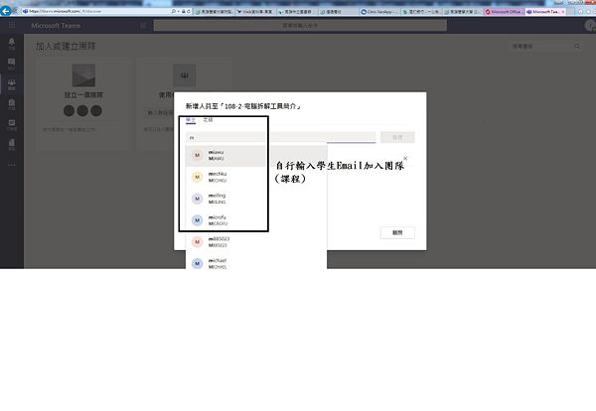Viewport: 596px width, 411px height.
Task: Click the Close (關閉) button in dialog
Action: (397, 232)
